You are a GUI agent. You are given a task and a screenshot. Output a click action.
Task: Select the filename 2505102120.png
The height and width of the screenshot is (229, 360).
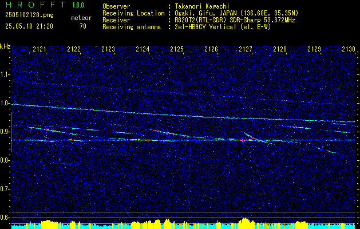click(x=29, y=15)
